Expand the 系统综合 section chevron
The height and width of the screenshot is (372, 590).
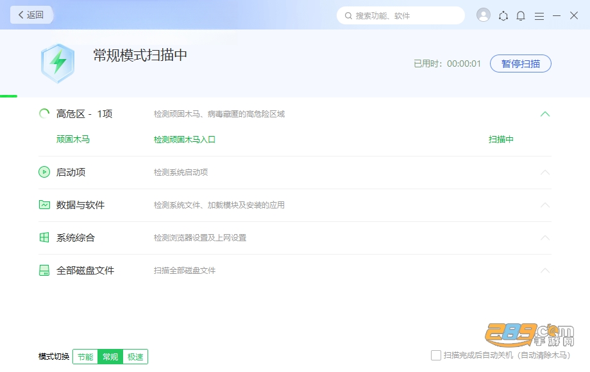545,238
